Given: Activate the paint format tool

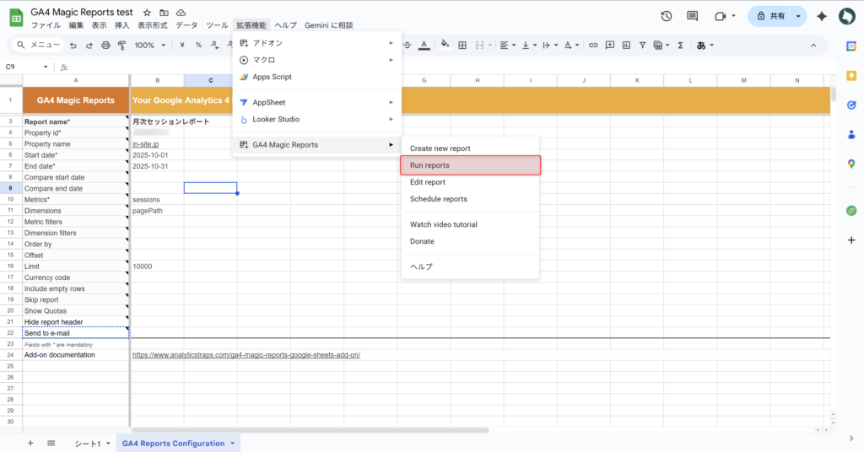Looking at the screenshot, I should (x=121, y=46).
